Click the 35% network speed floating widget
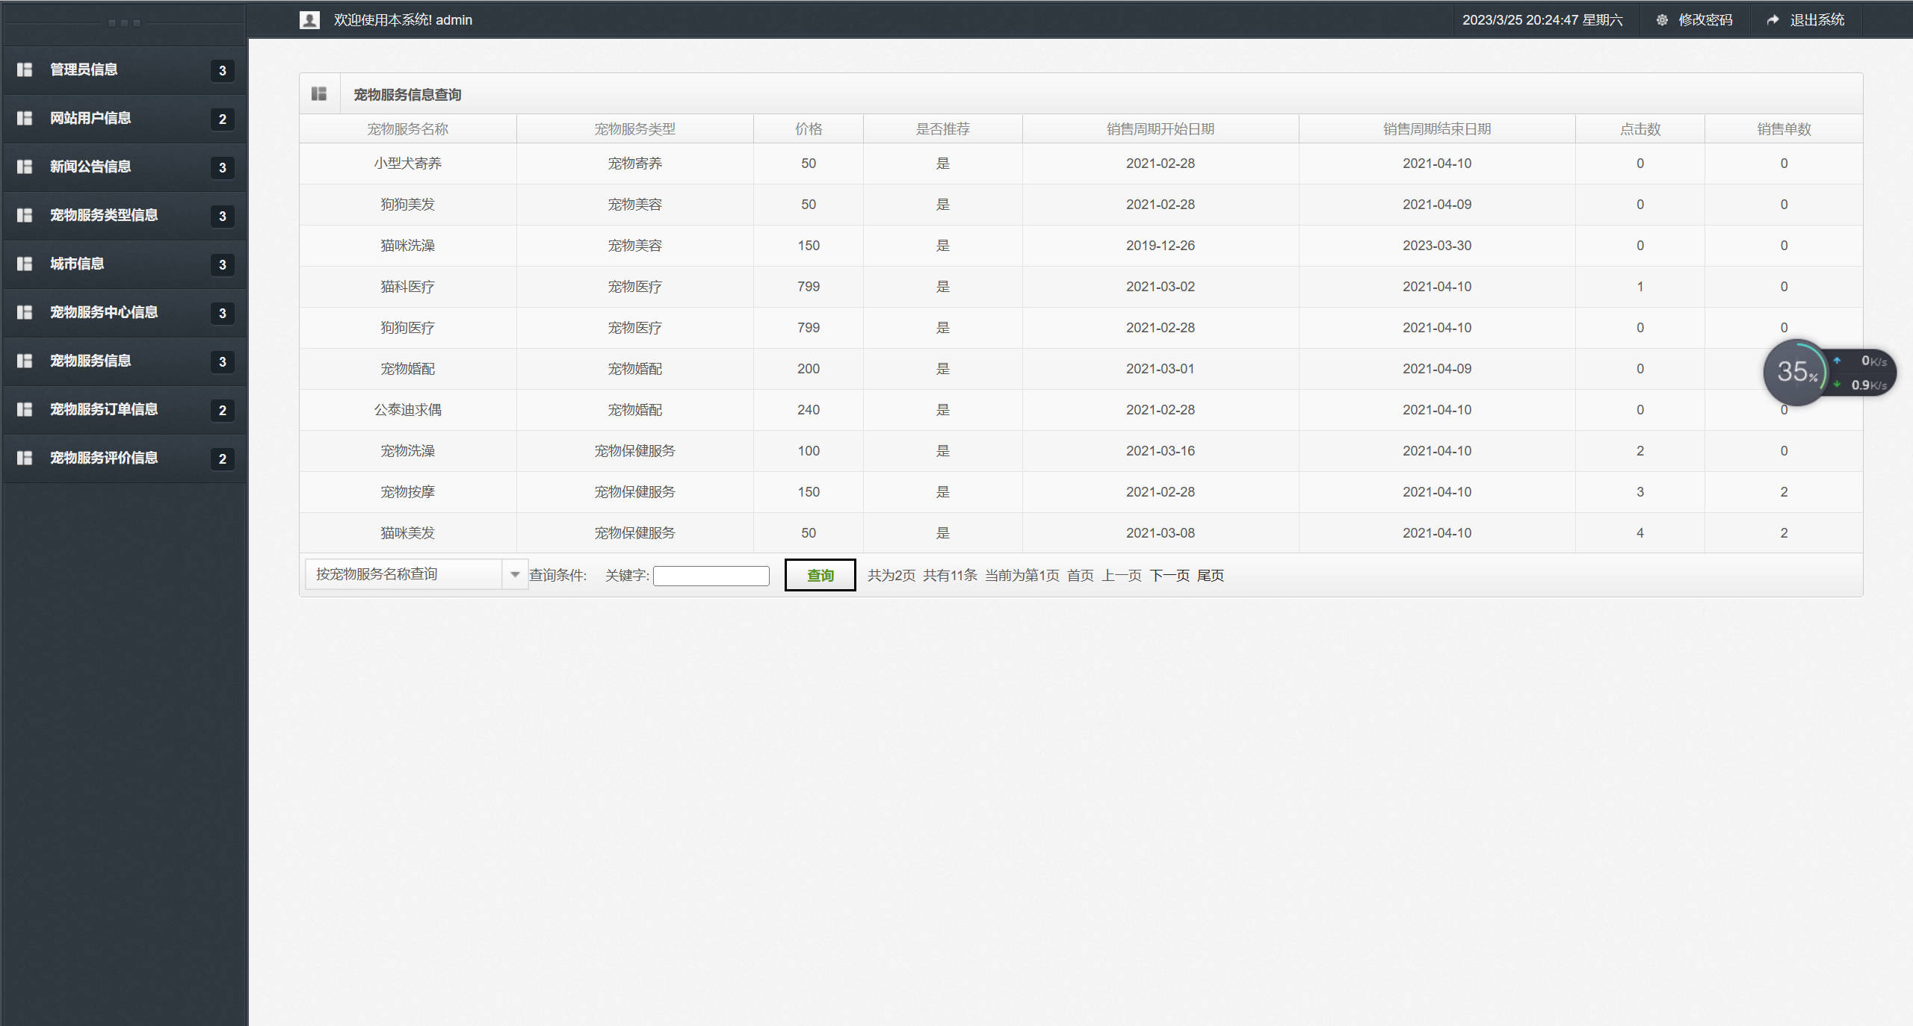Screen dimensions: 1913x1026 coord(1796,372)
